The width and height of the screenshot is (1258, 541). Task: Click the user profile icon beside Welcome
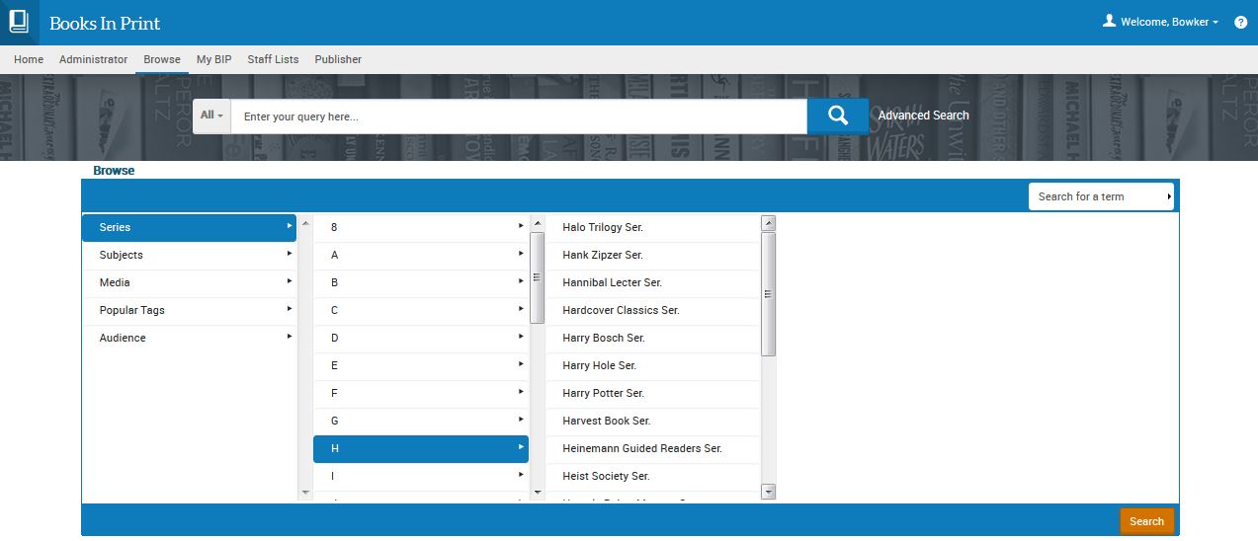point(1109,21)
